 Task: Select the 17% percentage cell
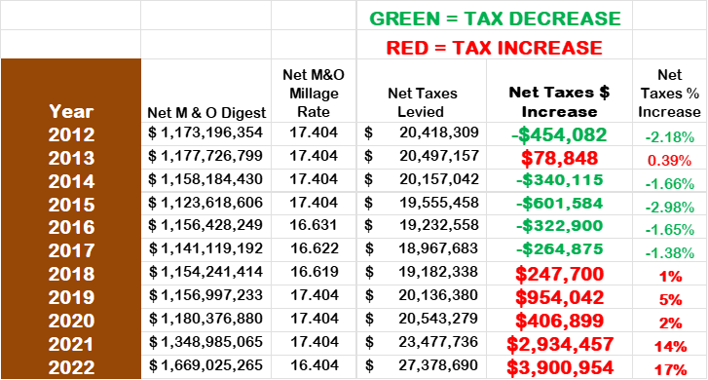click(671, 370)
